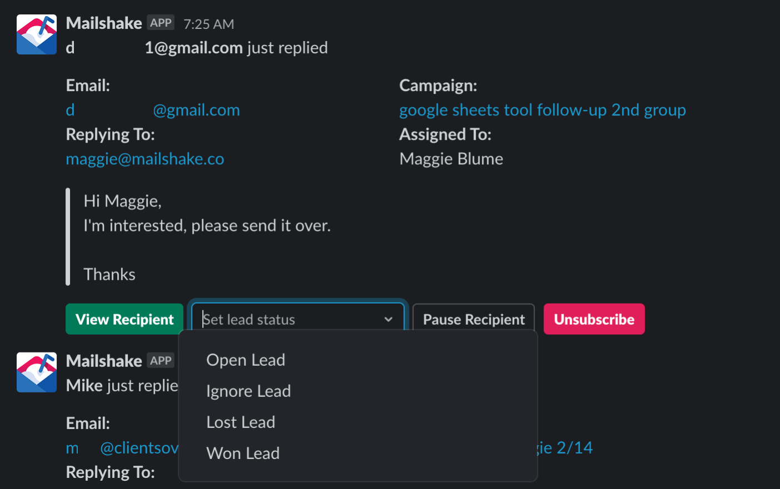This screenshot has height=489, width=780.
Task: Select Open Lead from the status menu
Action: click(x=246, y=360)
